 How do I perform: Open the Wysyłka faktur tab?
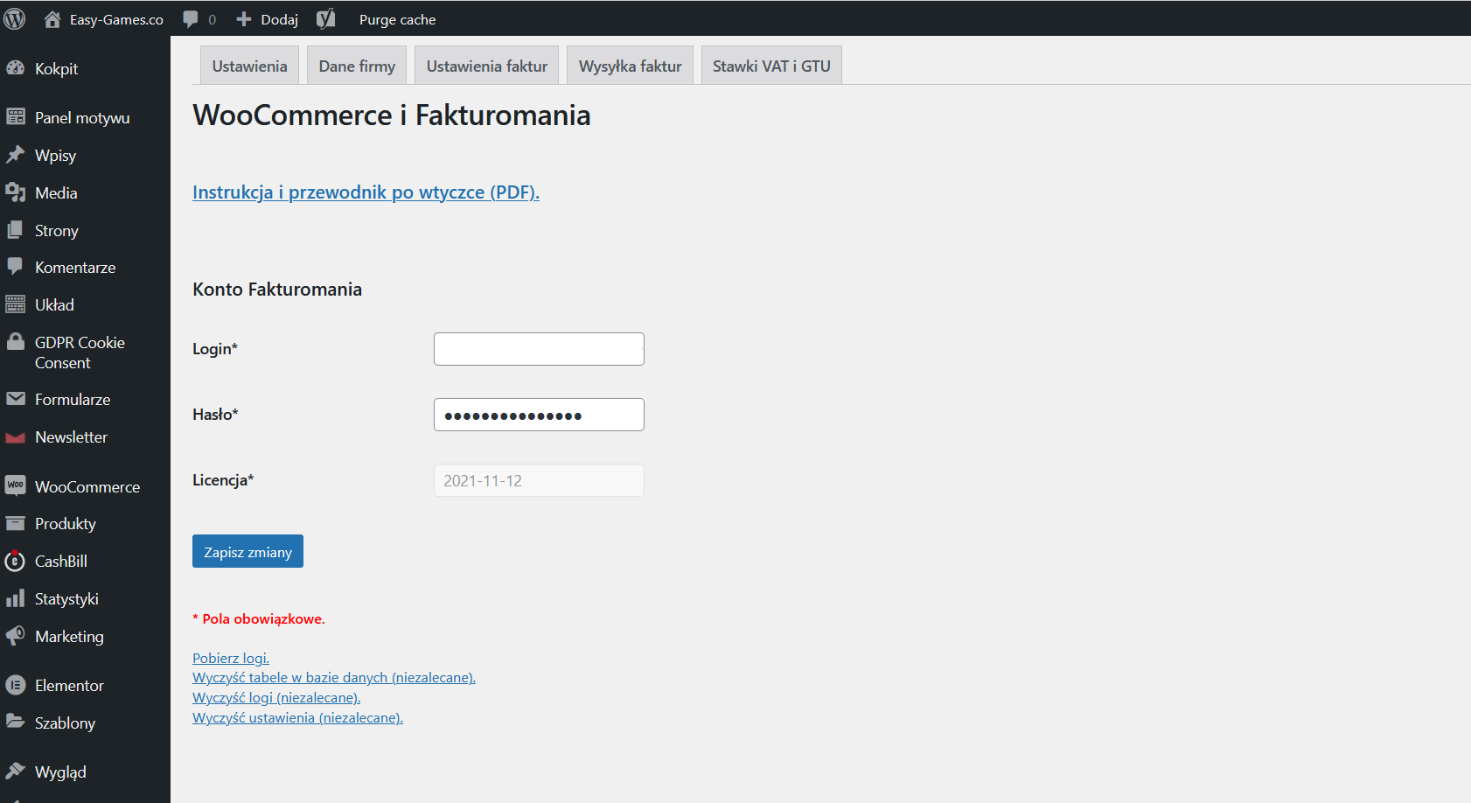[x=630, y=66]
